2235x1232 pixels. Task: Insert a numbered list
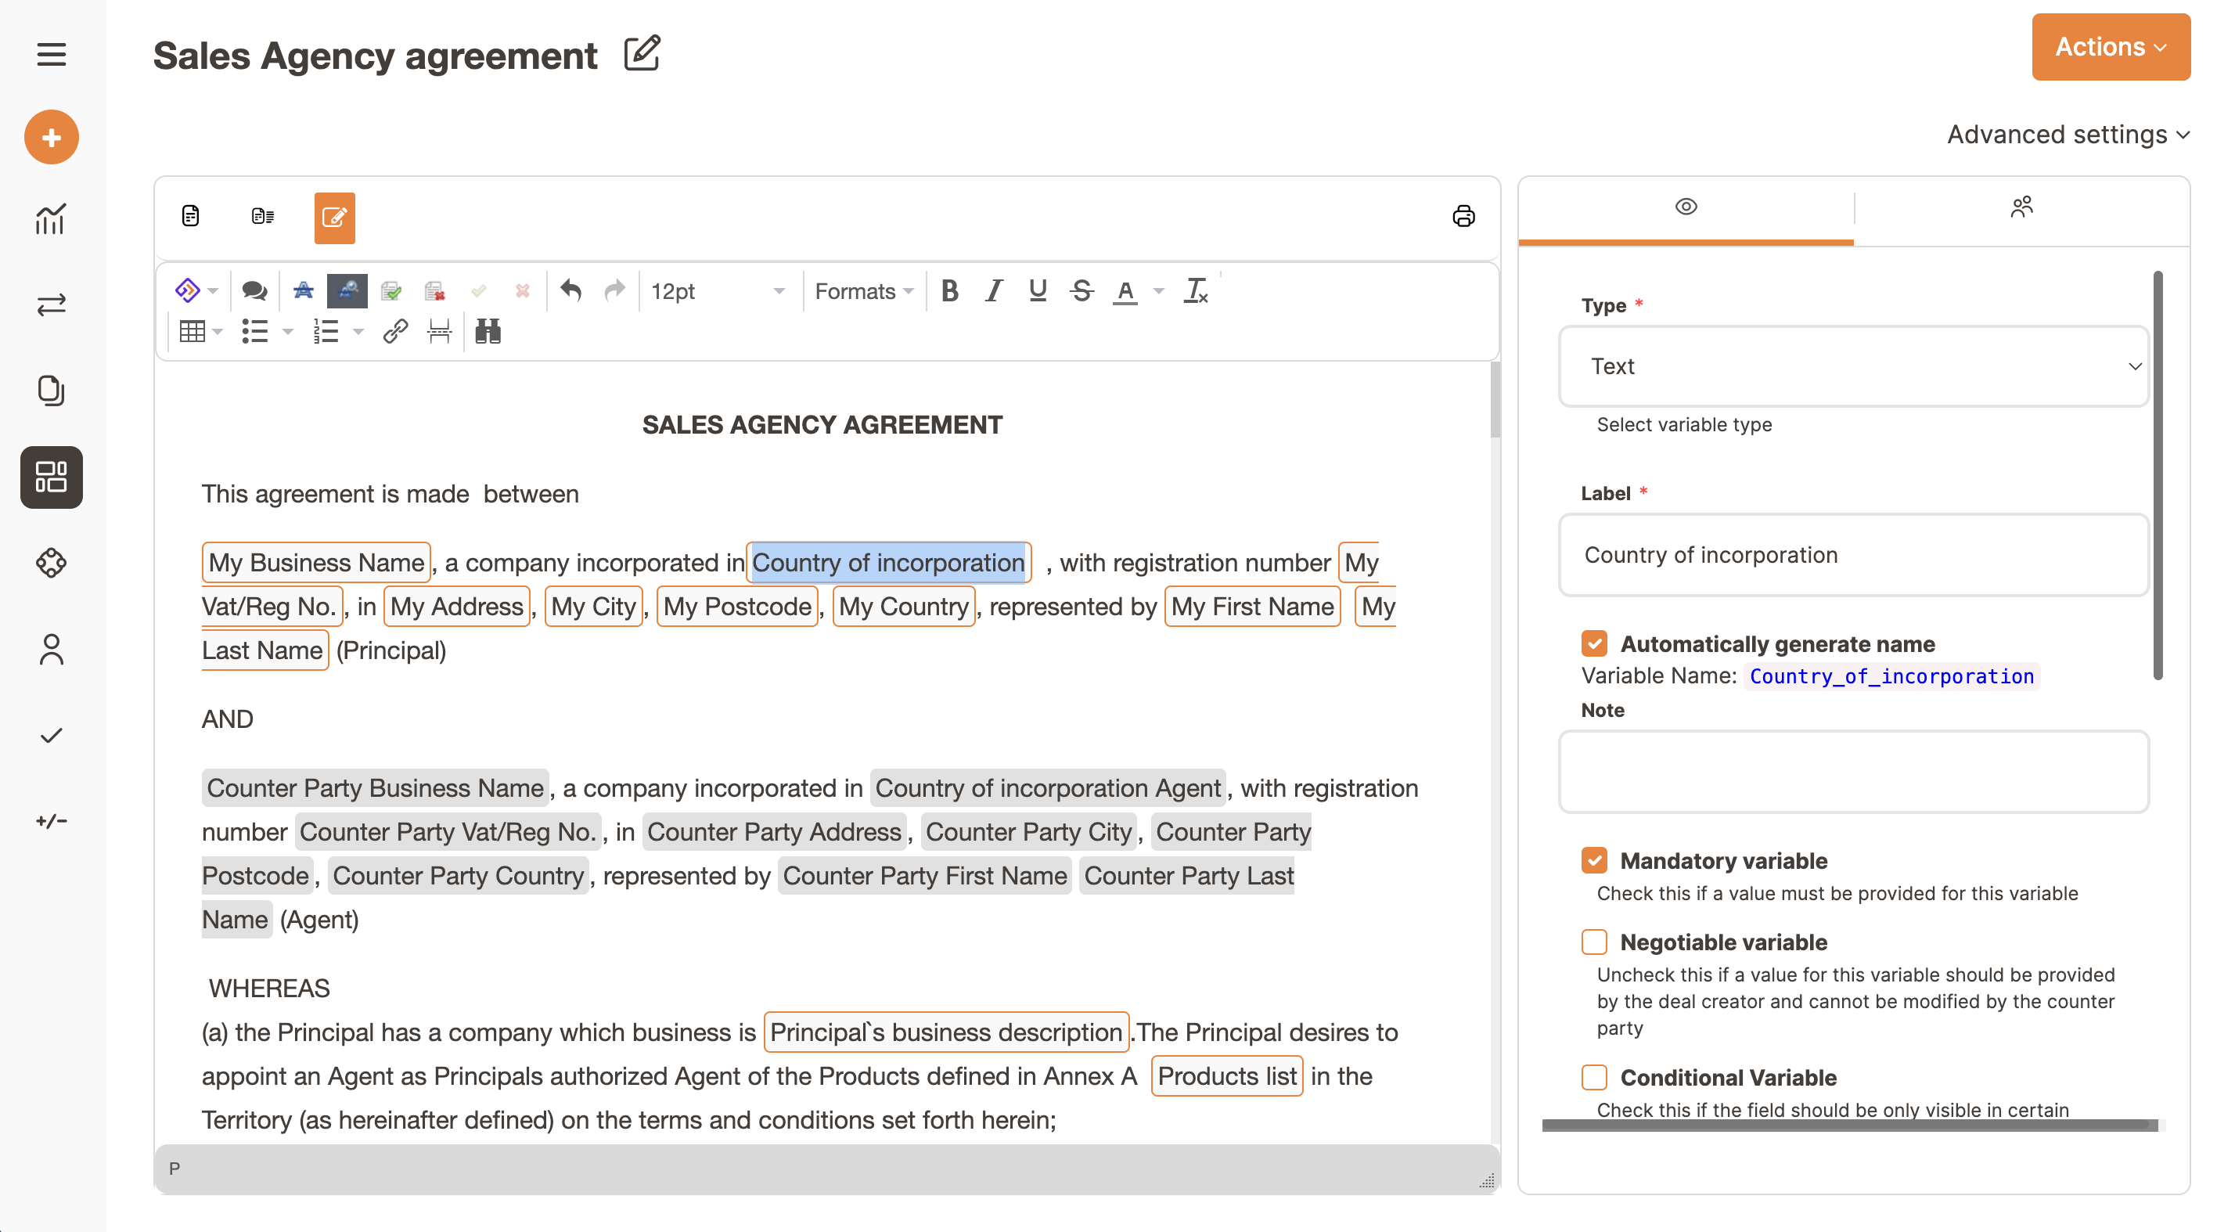click(x=326, y=331)
